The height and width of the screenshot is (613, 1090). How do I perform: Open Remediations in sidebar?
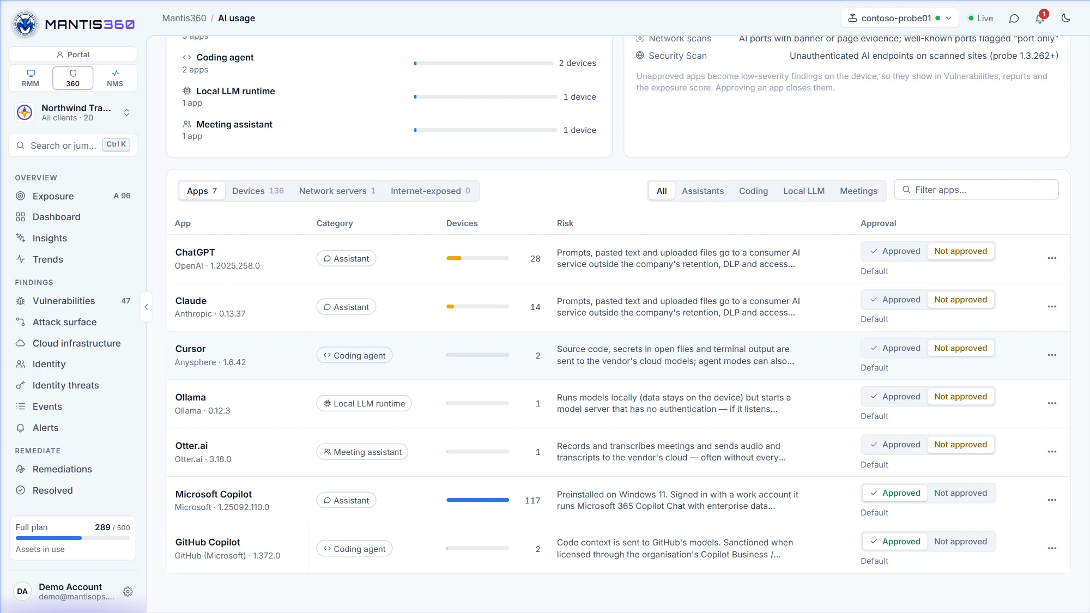73,470
